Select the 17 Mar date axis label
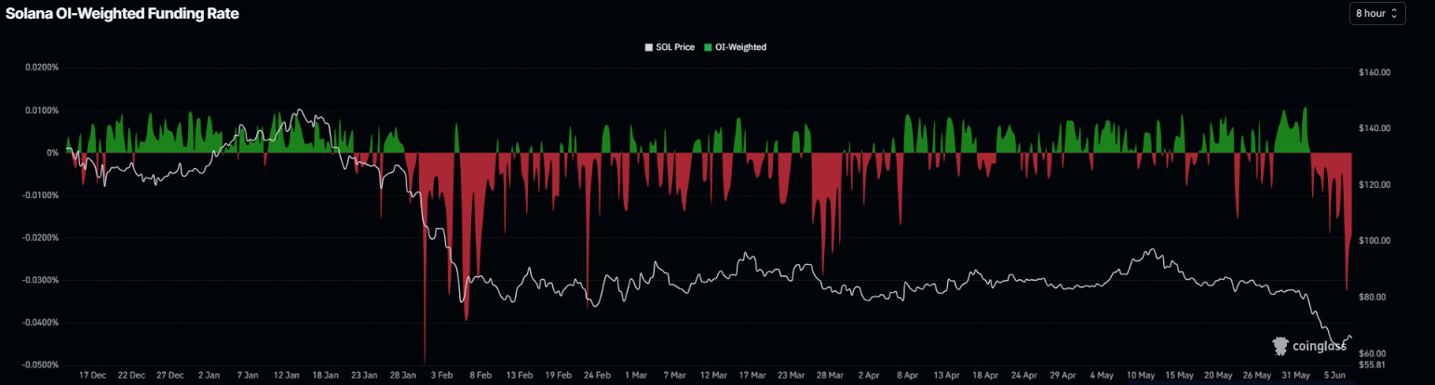The height and width of the screenshot is (385, 1435). click(751, 375)
